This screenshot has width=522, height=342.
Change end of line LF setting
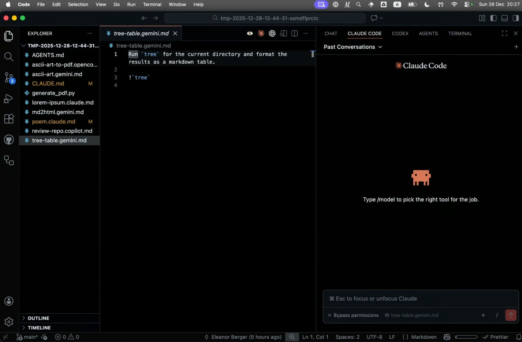(x=392, y=337)
